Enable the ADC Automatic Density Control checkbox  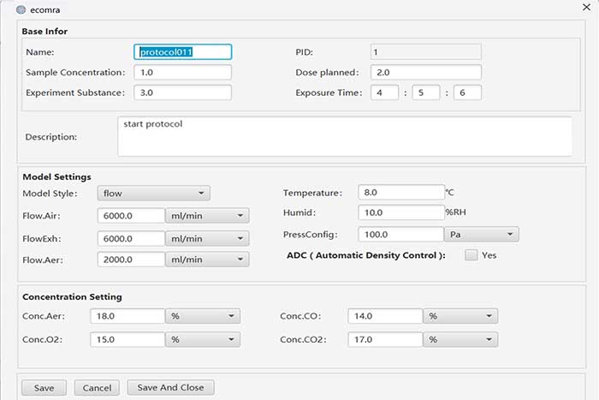click(471, 255)
